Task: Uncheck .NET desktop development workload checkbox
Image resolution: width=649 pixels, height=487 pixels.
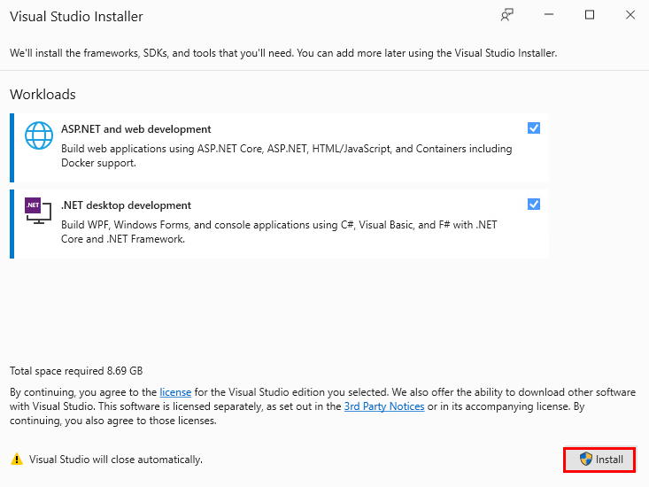Action: click(534, 204)
